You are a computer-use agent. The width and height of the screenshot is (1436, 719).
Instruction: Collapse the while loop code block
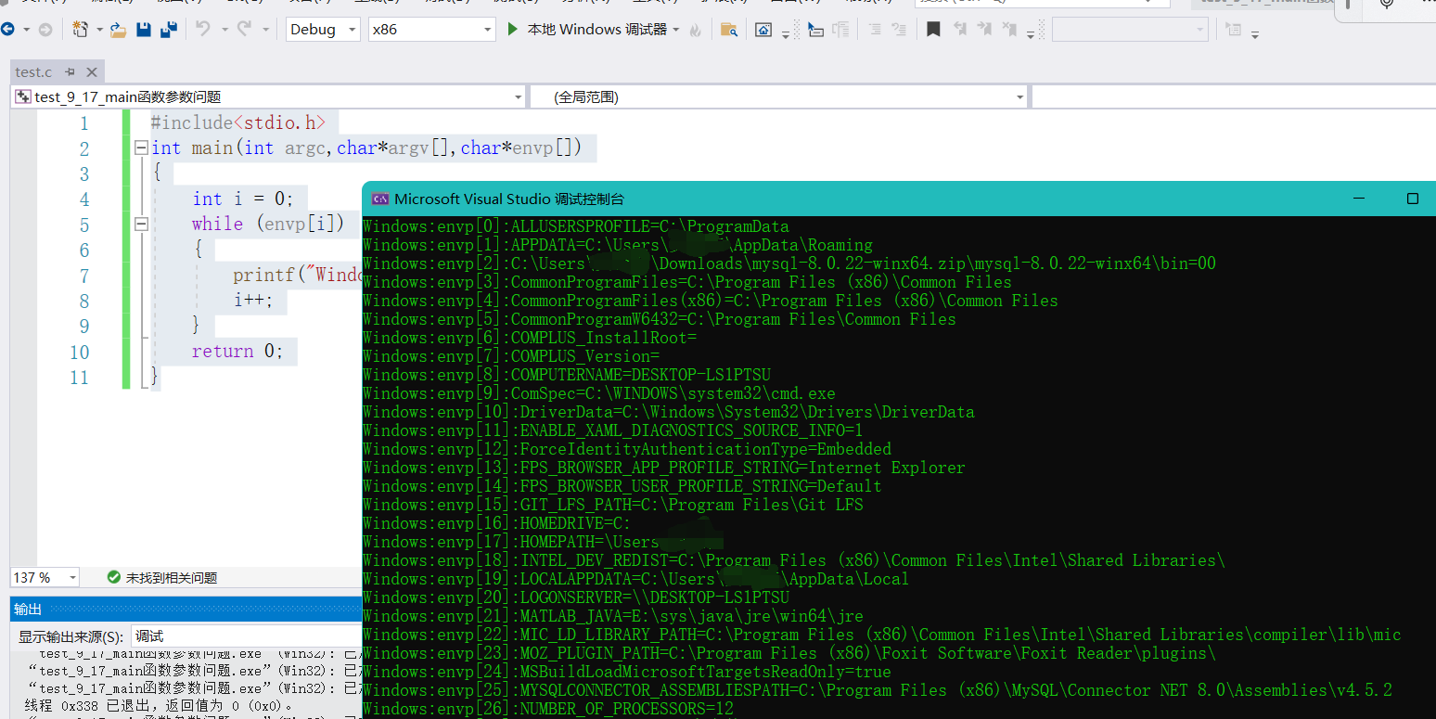pos(141,224)
